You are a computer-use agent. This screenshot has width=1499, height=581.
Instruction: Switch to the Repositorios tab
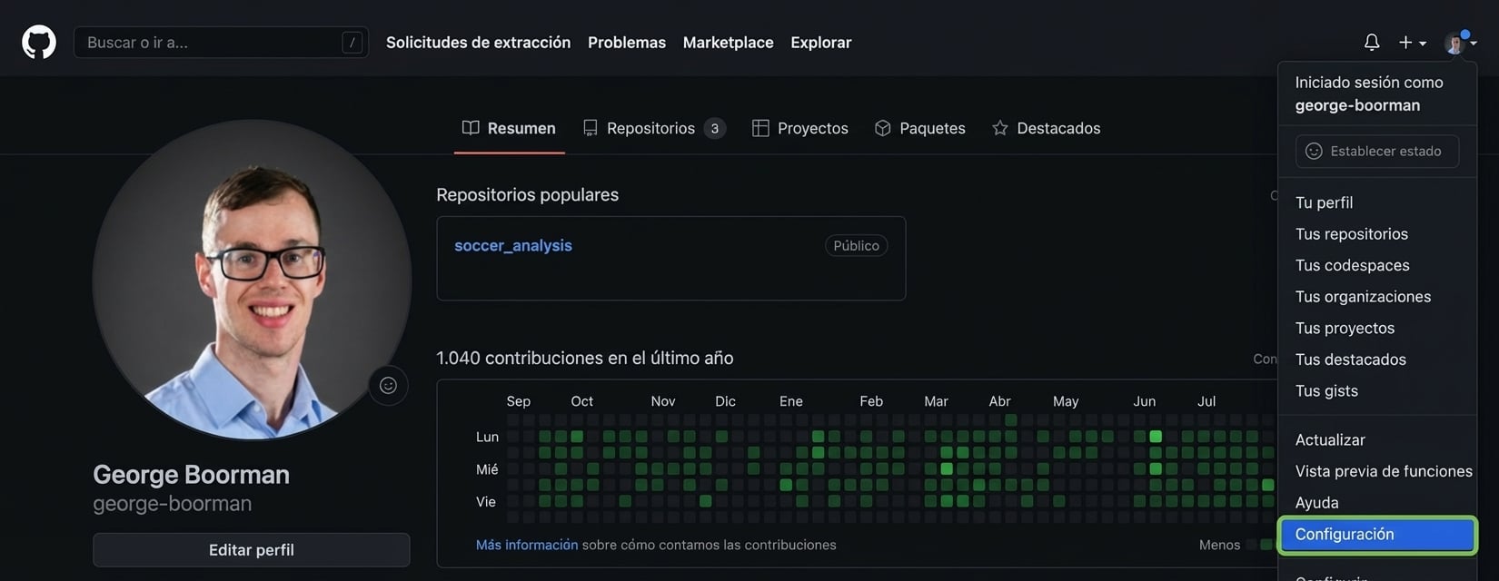click(654, 128)
